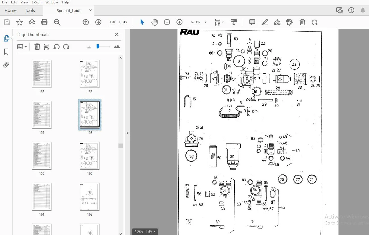
Task: Open the Stamp tool
Action: pyautogui.click(x=290, y=22)
